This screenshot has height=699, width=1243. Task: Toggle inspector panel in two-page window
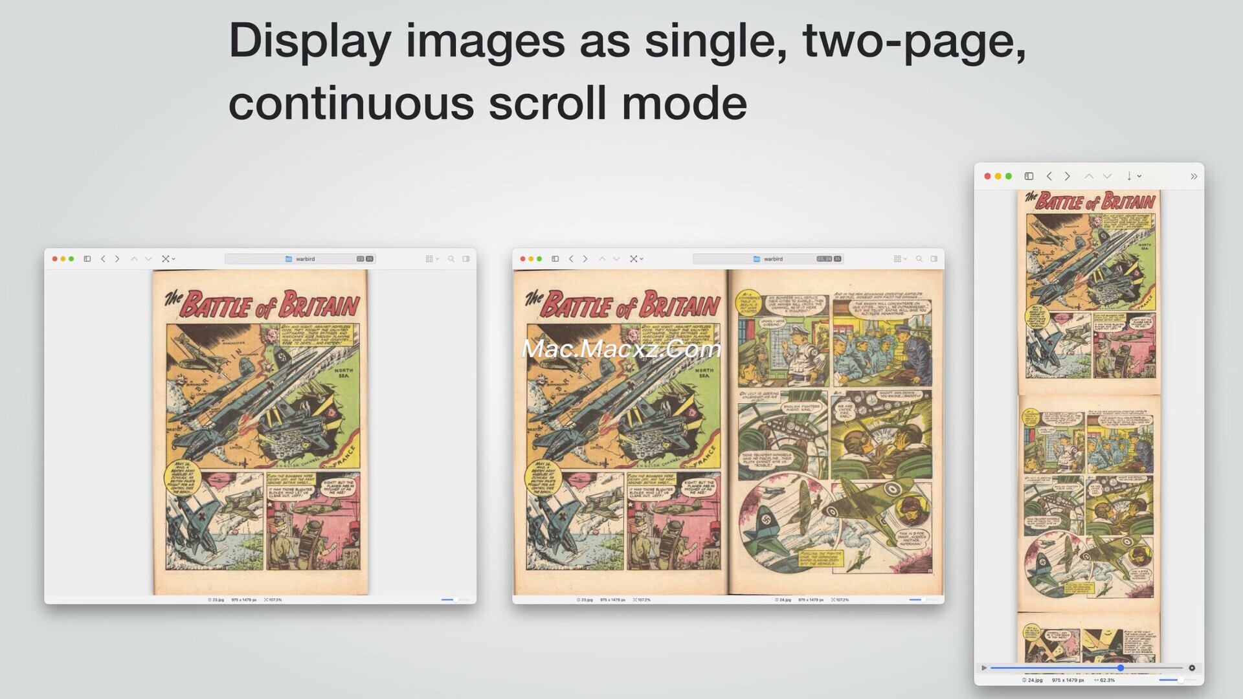934,259
